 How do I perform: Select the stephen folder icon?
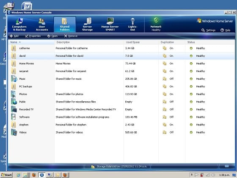[14, 125]
